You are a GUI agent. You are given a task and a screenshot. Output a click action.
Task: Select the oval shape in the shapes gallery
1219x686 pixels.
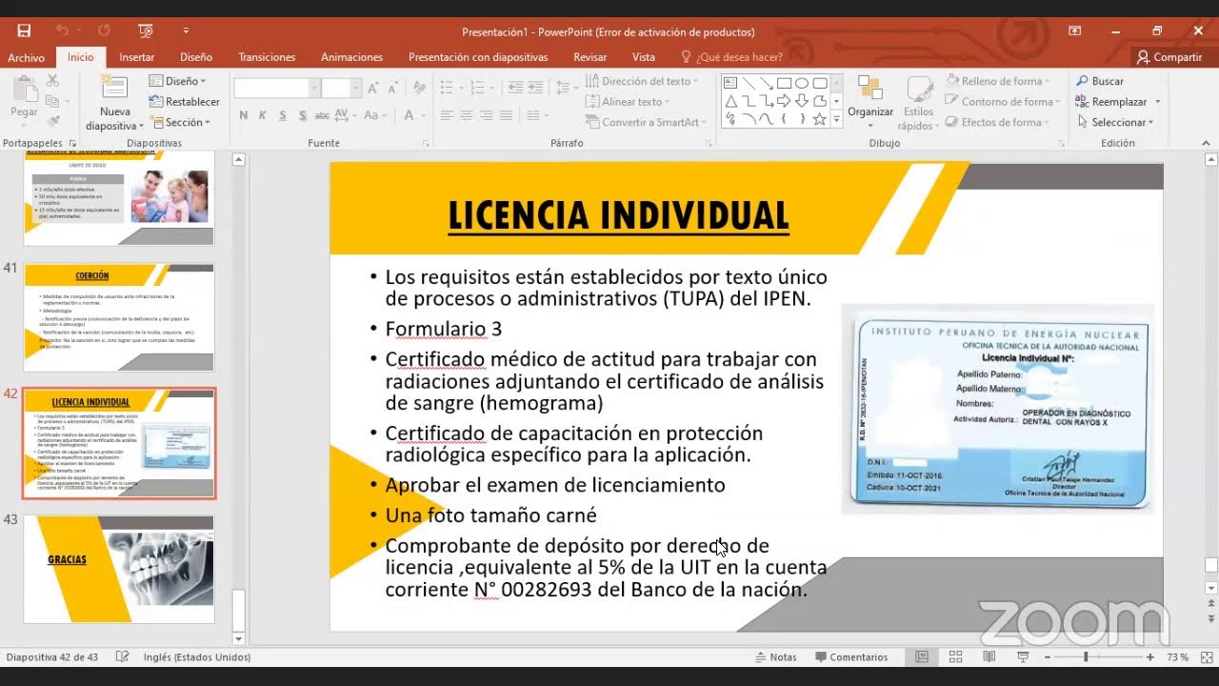tap(802, 83)
